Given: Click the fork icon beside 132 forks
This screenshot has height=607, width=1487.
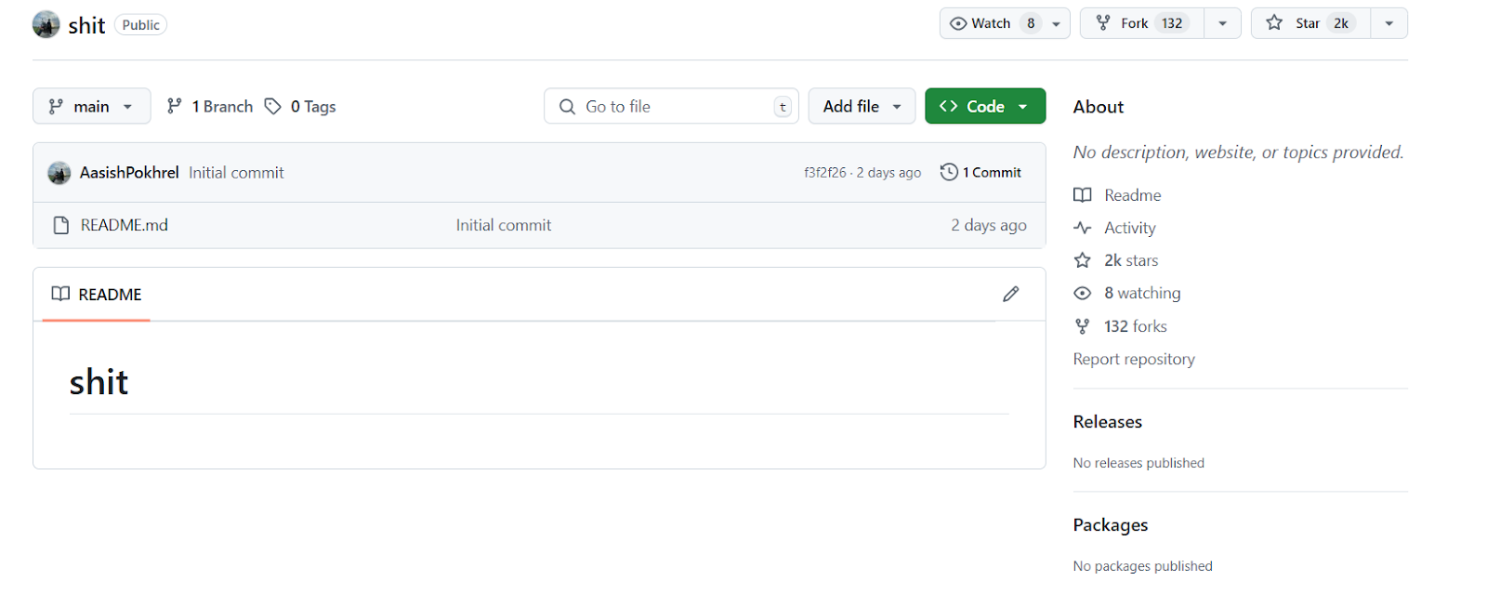Looking at the screenshot, I should click(1082, 326).
